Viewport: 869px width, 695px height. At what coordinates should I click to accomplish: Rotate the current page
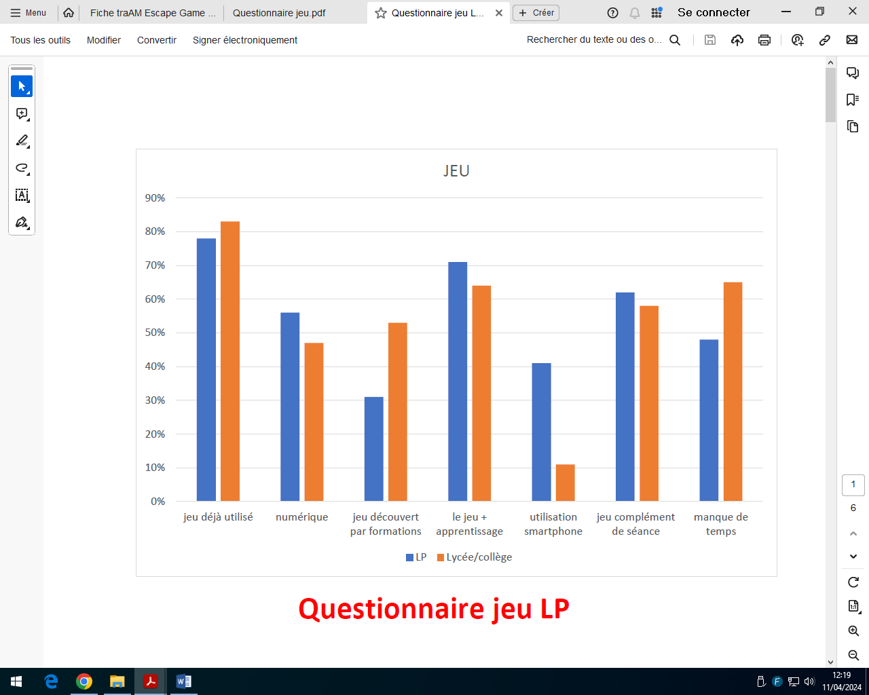click(x=853, y=581)
